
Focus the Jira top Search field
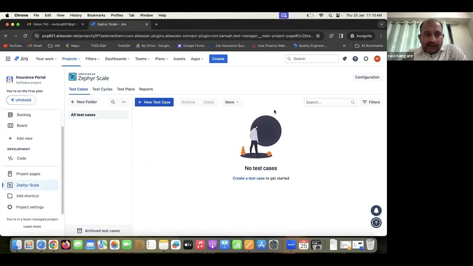tap(312, 59)
